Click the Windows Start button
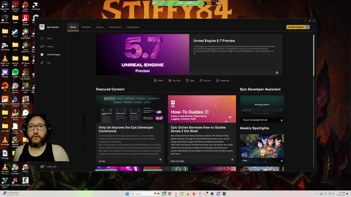 point(127,194)
